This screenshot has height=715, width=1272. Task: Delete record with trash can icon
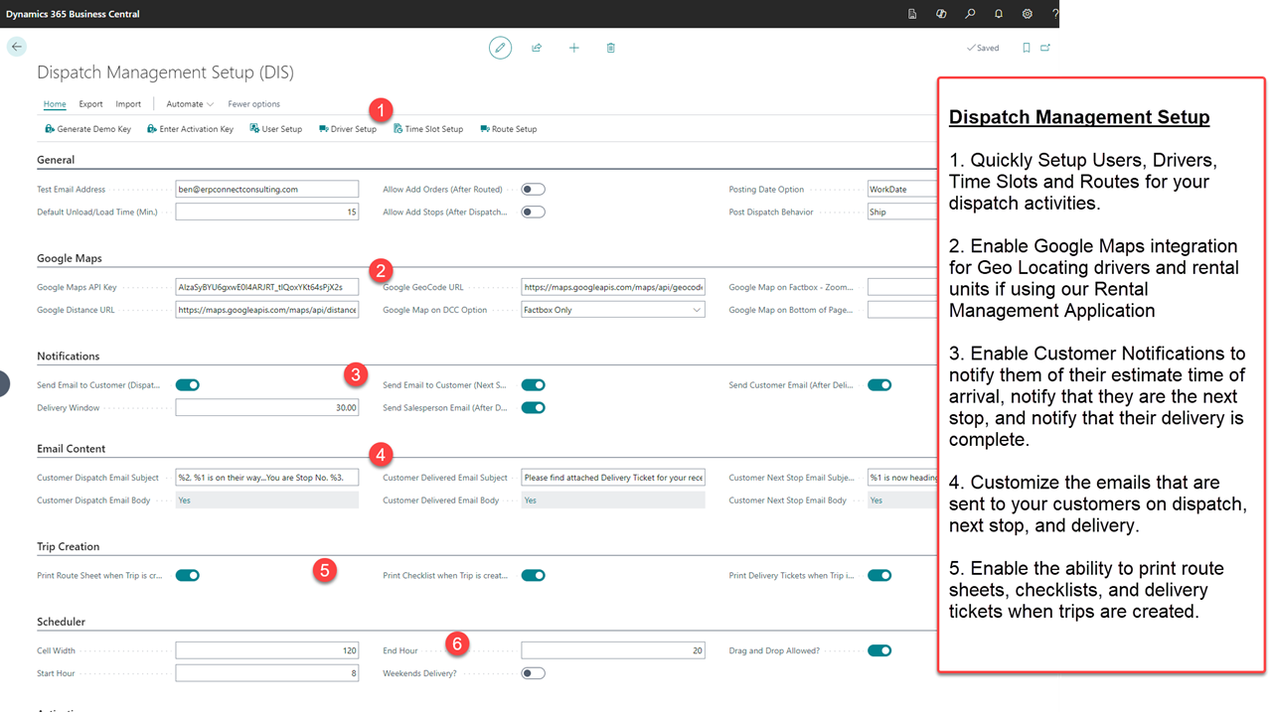610,48
